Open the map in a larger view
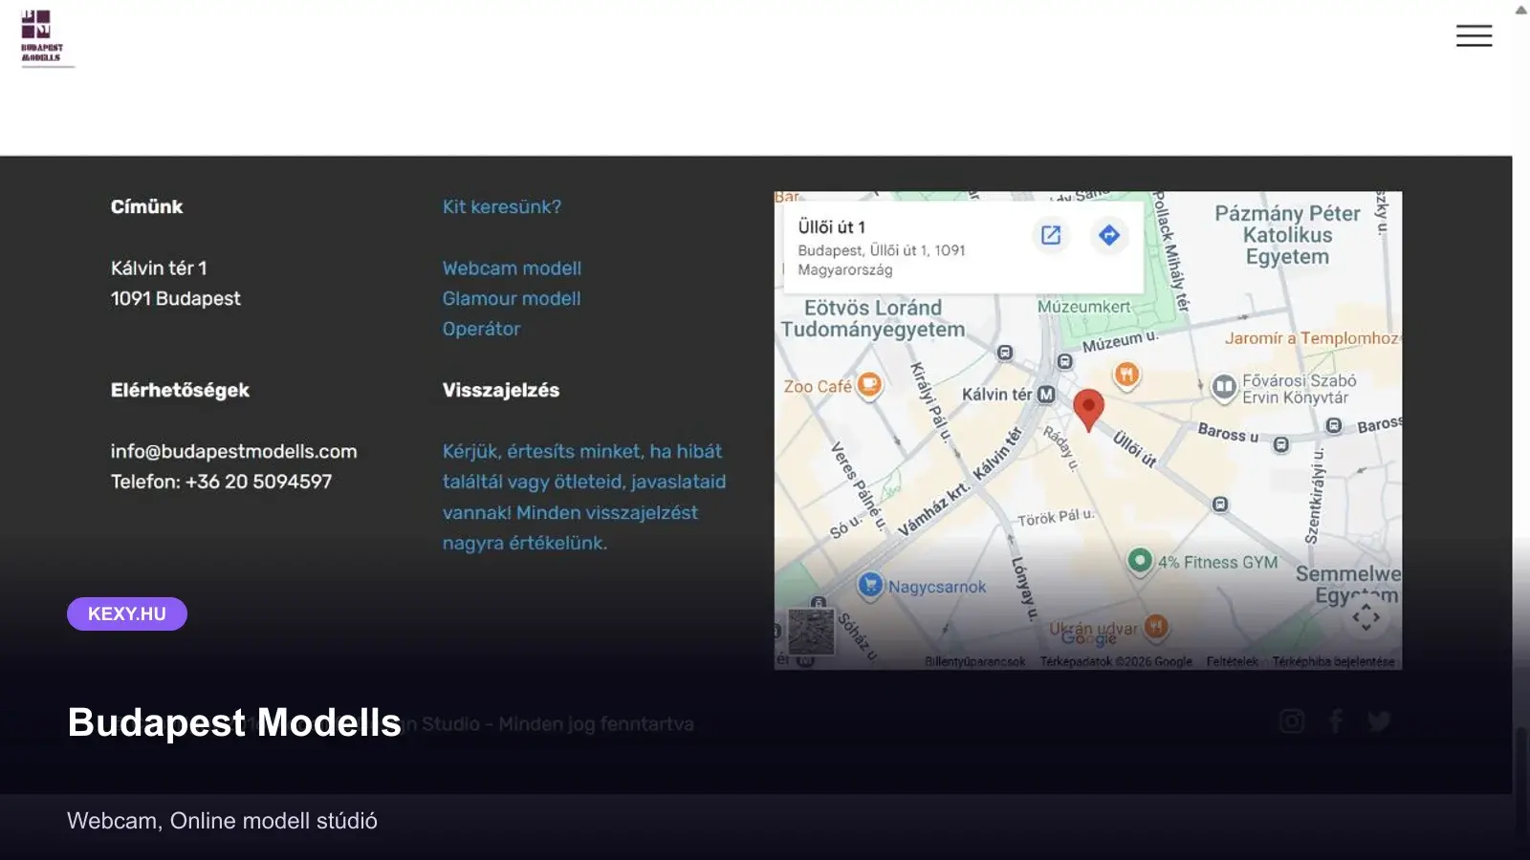The image size is (1530, 860). click(x=1051, y=235)
